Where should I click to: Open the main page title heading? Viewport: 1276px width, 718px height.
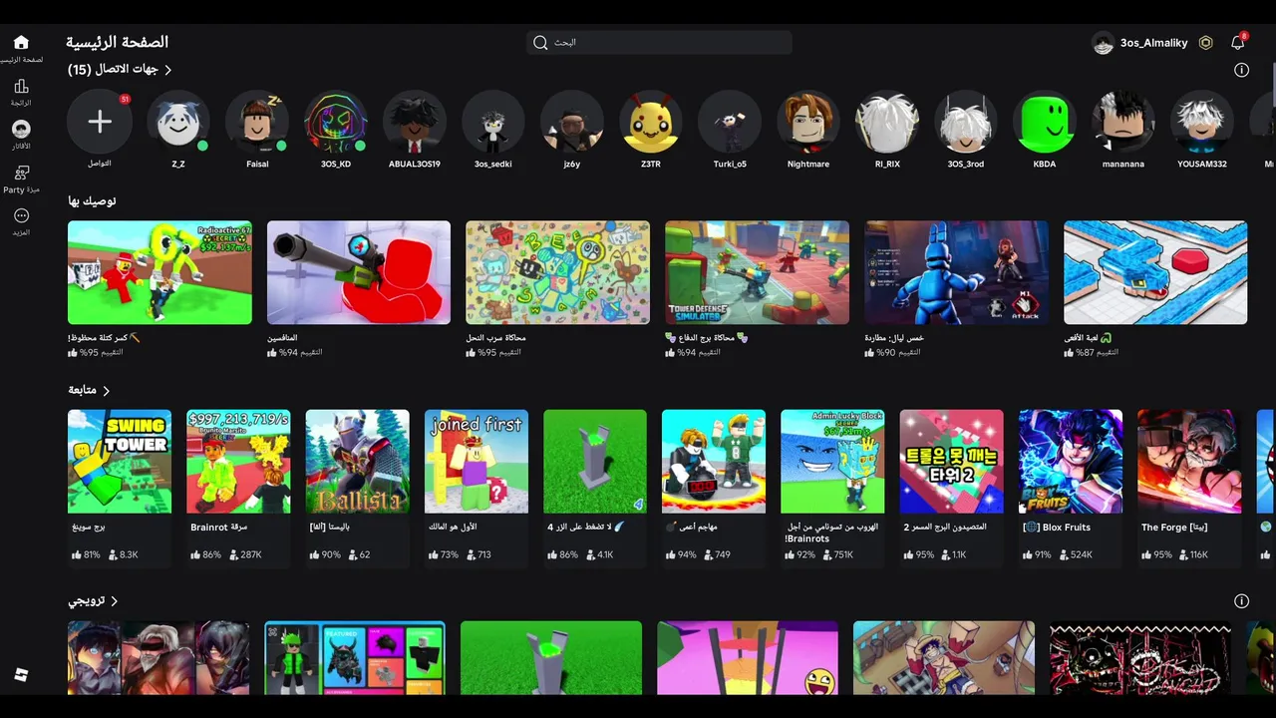(118, 42)
